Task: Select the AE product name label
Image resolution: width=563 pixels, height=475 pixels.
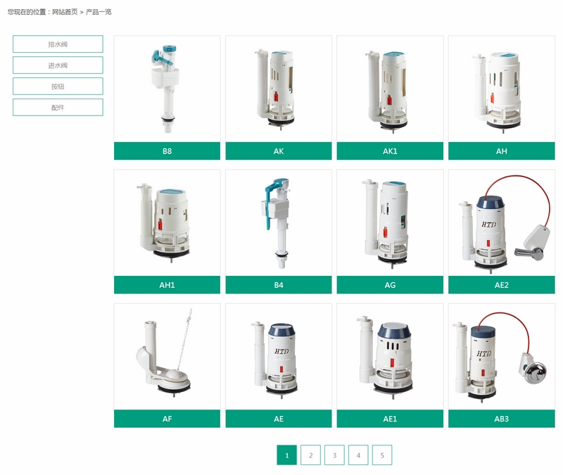Action: click(278, 419)
